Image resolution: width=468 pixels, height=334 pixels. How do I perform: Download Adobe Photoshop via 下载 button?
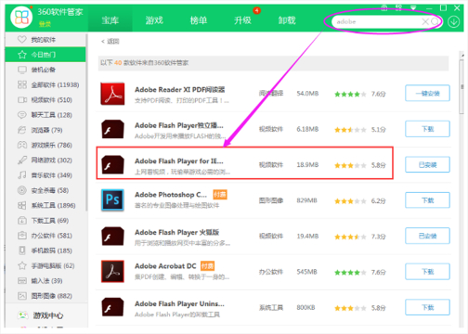click(x=427, y=200)
